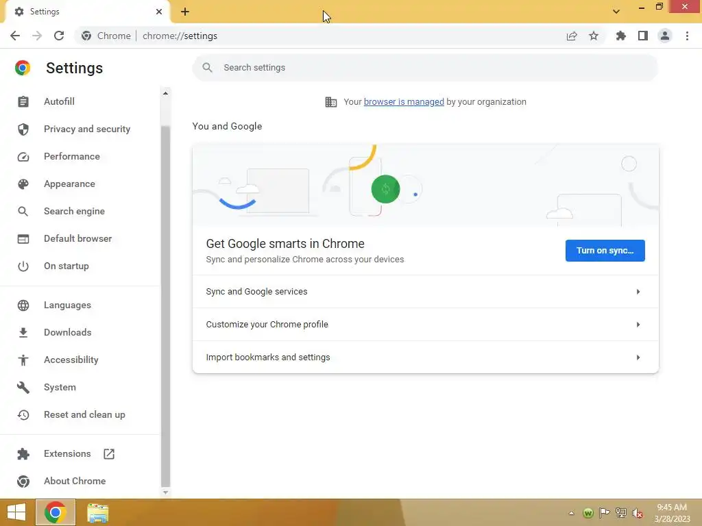Open Downloads settings
702x526 pixels.
click(68, 332)
